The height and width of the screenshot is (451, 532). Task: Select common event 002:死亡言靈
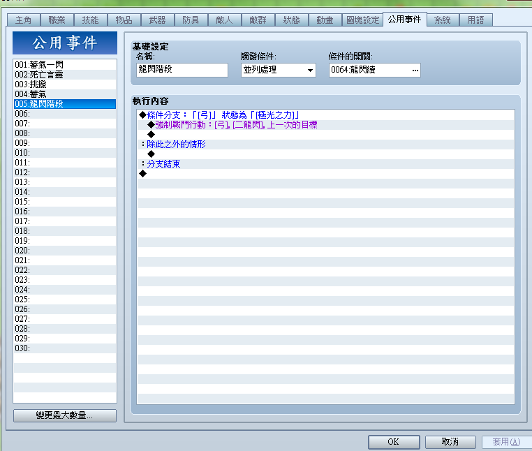pyautogui.click(x=65, y=75)
